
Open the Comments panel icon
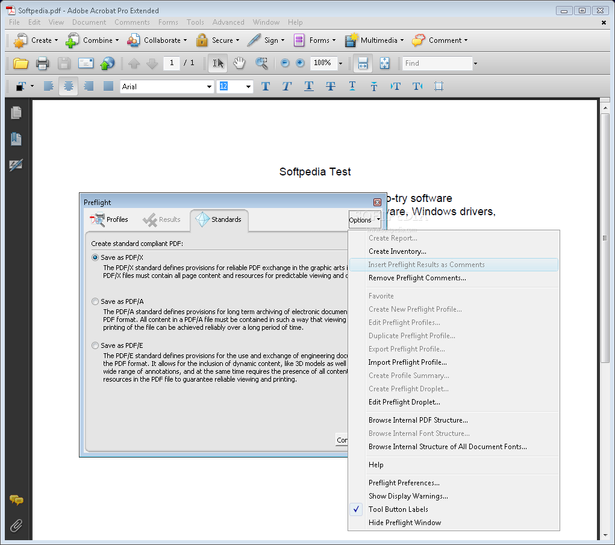(x=16, y=500)
